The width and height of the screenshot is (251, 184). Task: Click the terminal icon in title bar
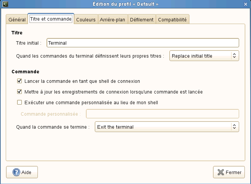pos(5,4)
